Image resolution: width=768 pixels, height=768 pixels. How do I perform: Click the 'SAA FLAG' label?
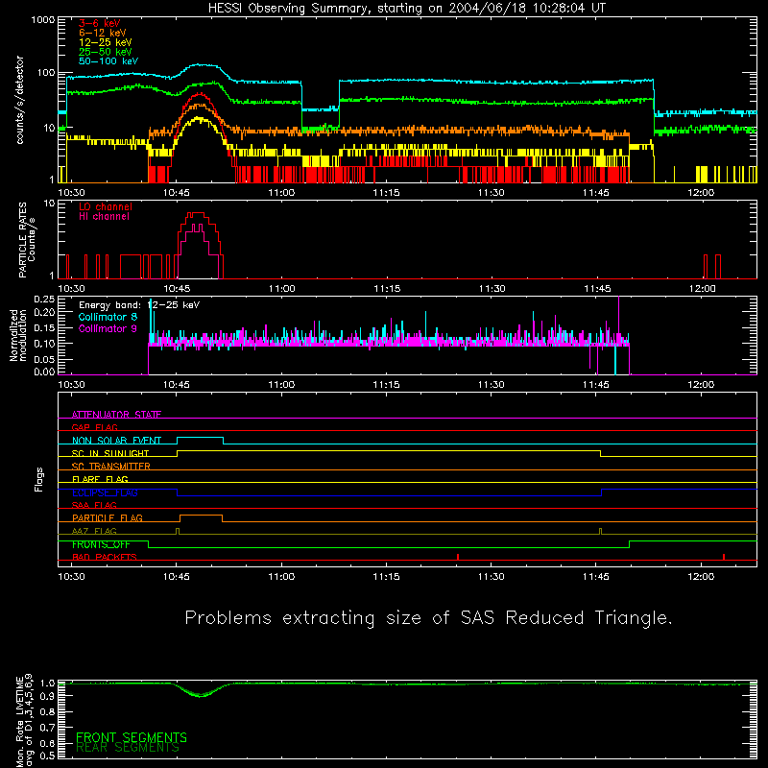click(x=94, y=505)
